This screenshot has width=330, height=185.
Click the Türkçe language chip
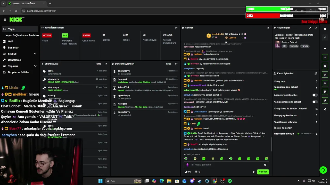click(305, 46)
